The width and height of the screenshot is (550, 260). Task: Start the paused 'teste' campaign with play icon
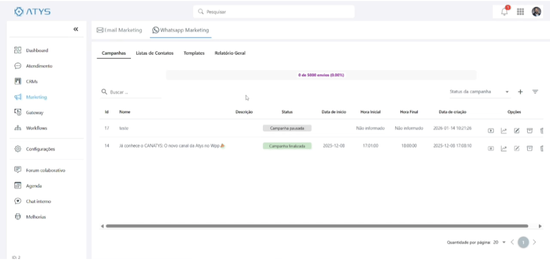pyautogui.click(x=491, y=130)
